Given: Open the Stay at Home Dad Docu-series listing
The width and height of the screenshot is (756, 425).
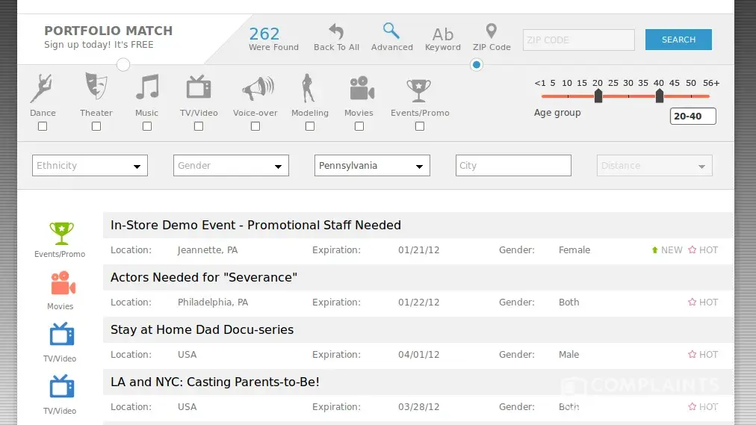Looking at the screenshot, I should 202,330.
